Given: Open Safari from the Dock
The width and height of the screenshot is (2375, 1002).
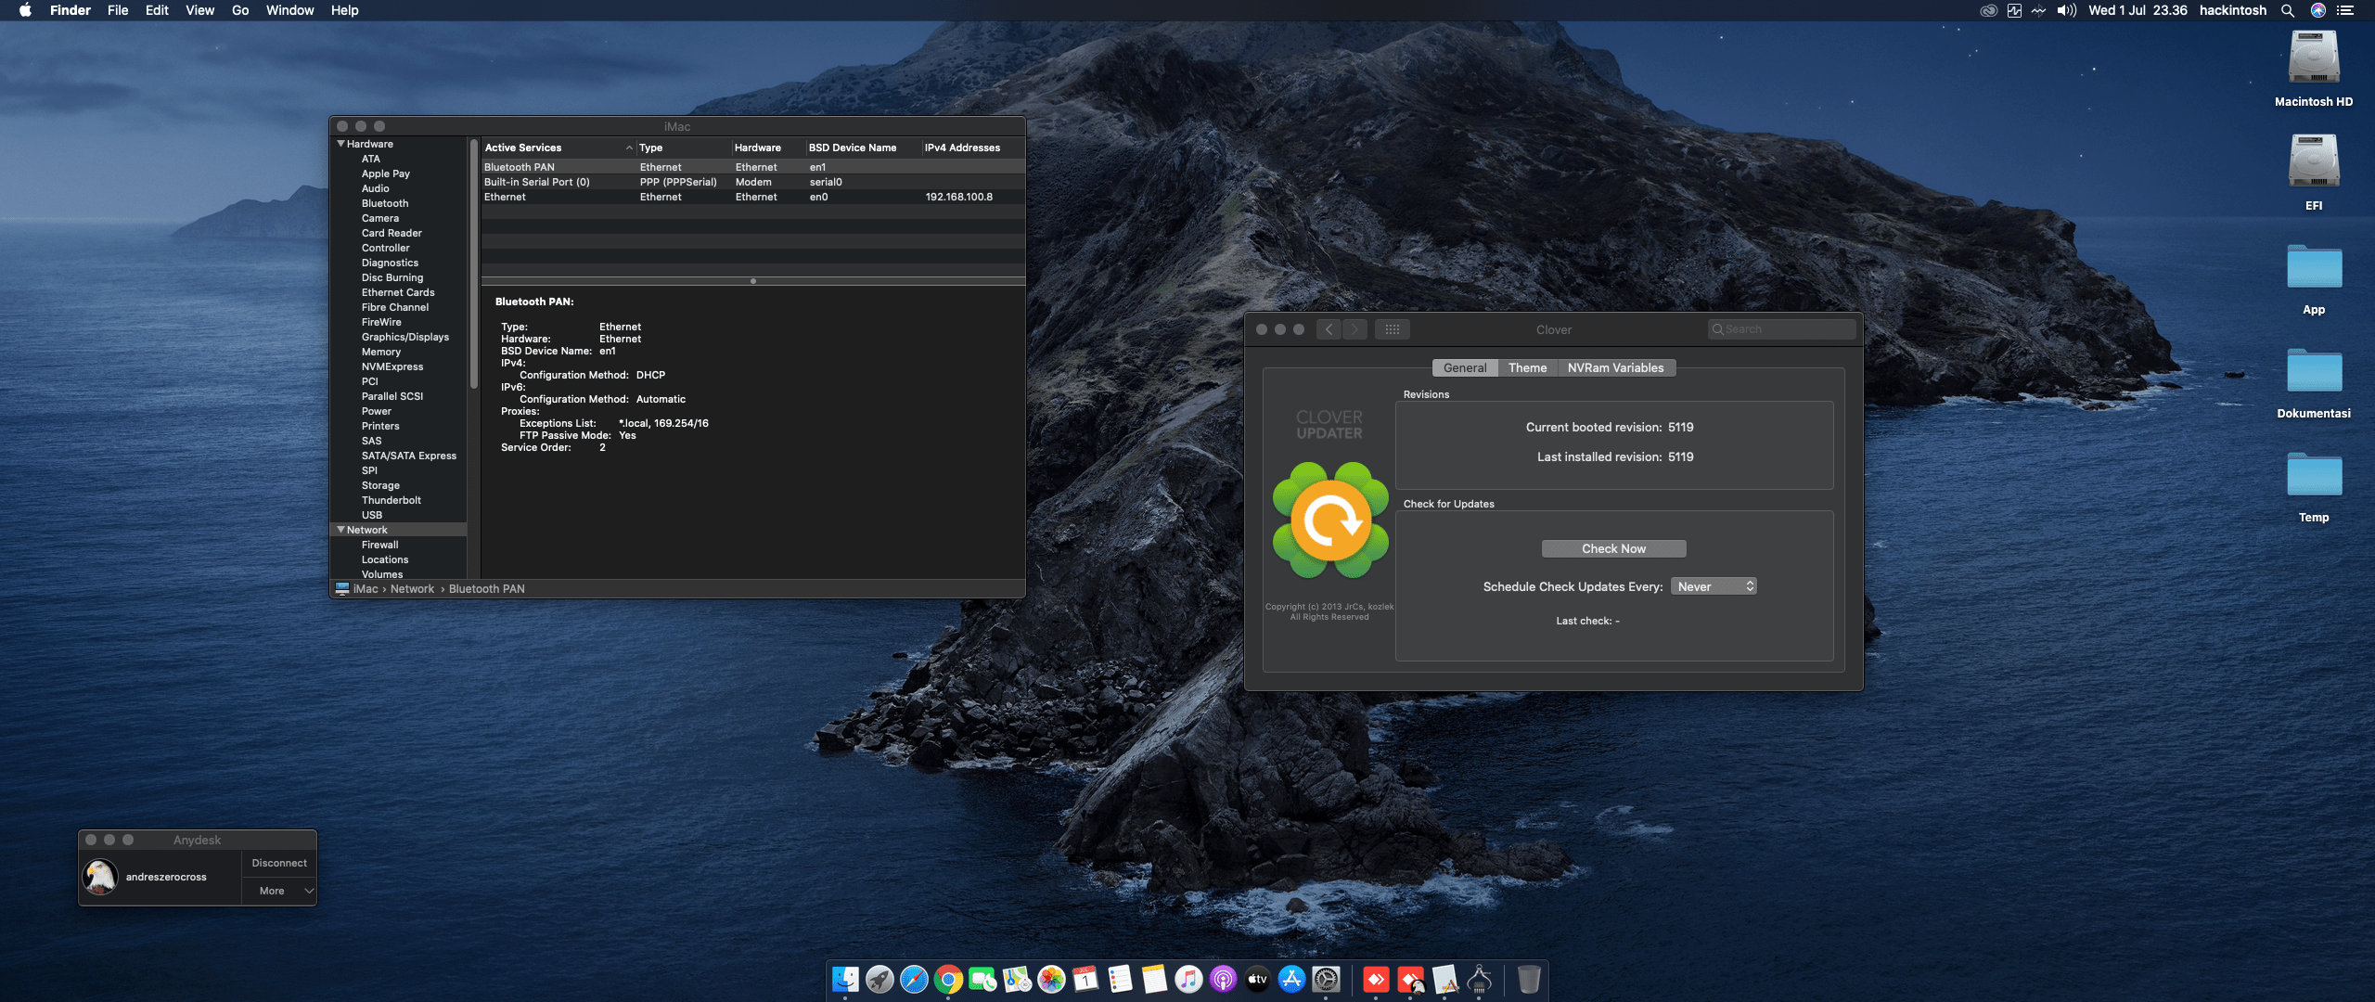Looking at the screenshot, I should [913, 981].
